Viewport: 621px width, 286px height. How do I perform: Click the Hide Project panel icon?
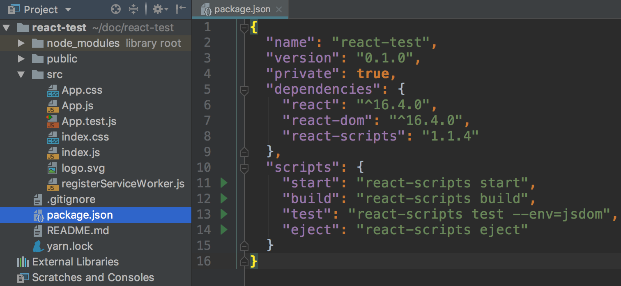click(180, 9)
